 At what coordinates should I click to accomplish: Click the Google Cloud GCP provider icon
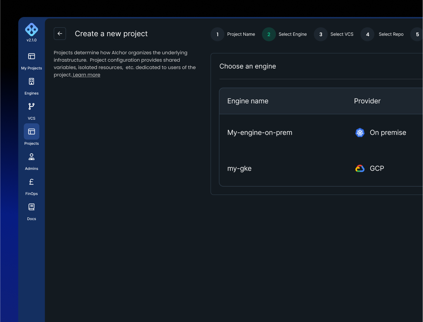(360, 168)
